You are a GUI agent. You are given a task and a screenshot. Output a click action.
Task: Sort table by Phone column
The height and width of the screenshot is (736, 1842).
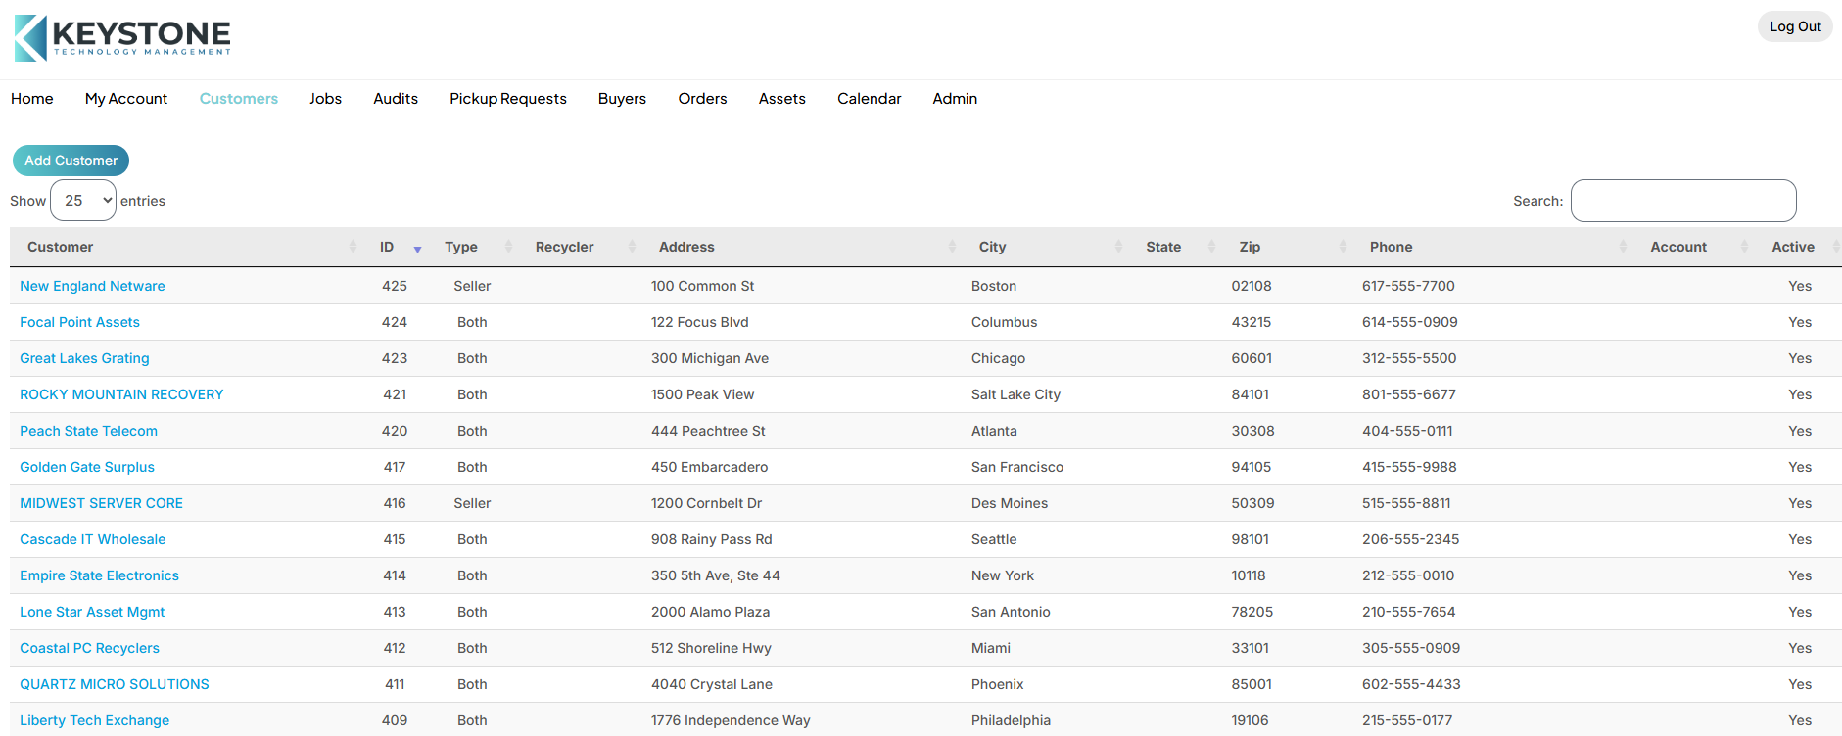click(x=1391, y=248)
